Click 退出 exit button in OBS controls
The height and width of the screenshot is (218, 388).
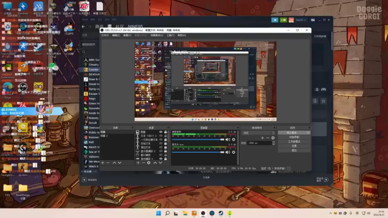tap(294, 150)
